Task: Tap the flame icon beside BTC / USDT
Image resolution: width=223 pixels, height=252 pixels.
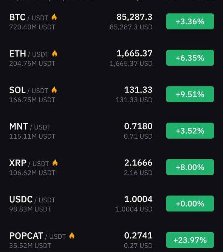Action: [54, 17]
